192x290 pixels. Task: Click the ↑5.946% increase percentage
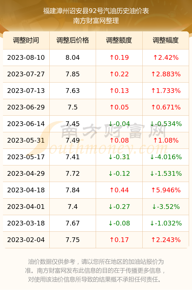click(166, 190)
